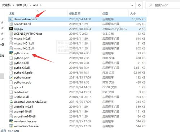Select the readme.rst file icon
The width and height of the screenshot is (180, 132).
coord(11,92)
